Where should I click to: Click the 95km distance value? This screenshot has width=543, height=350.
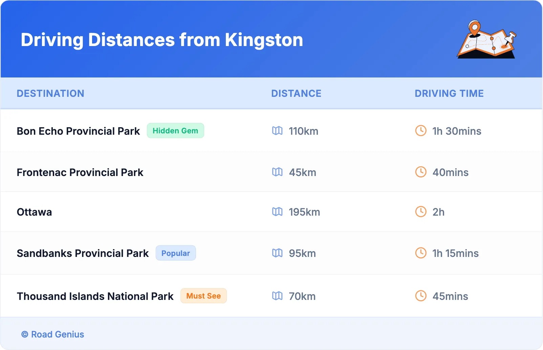pyautogui.click(x=302, y=253)
